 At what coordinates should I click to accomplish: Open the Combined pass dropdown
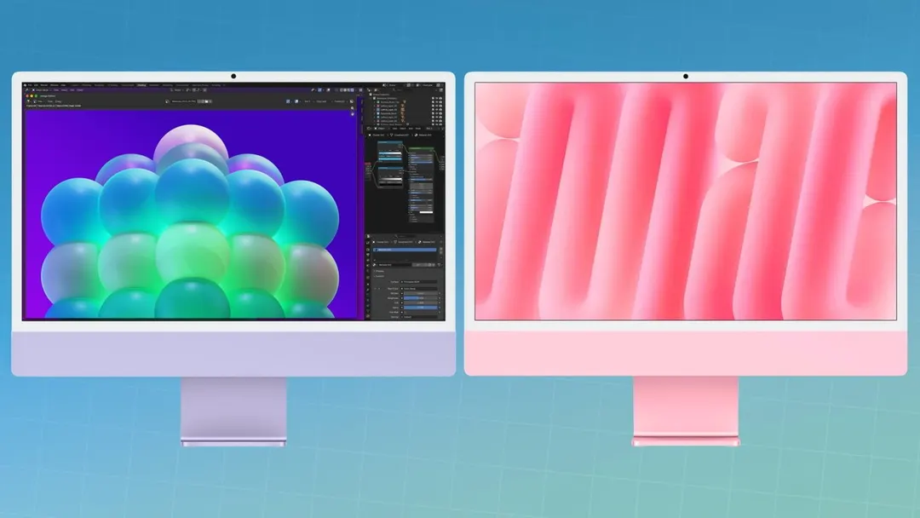point(339,101)
